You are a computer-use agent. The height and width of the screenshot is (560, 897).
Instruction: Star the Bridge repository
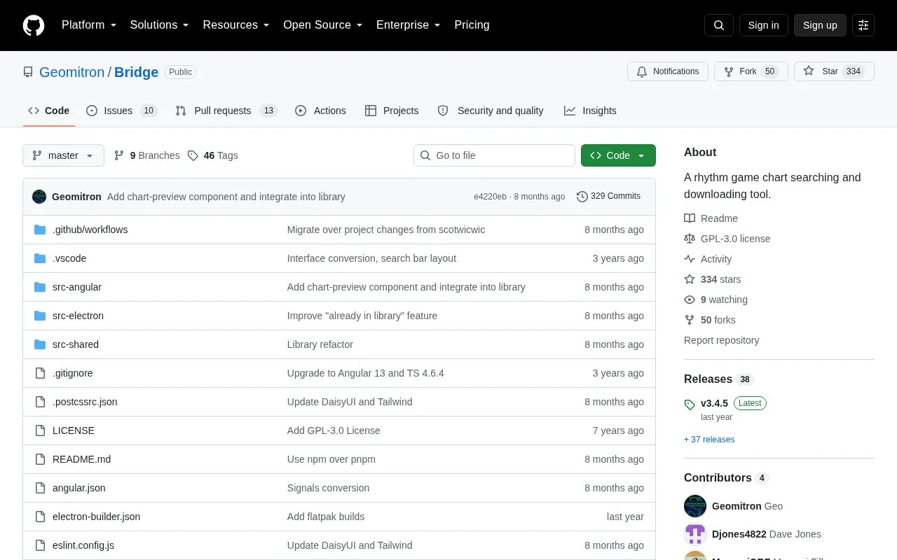tap(834, 71)
